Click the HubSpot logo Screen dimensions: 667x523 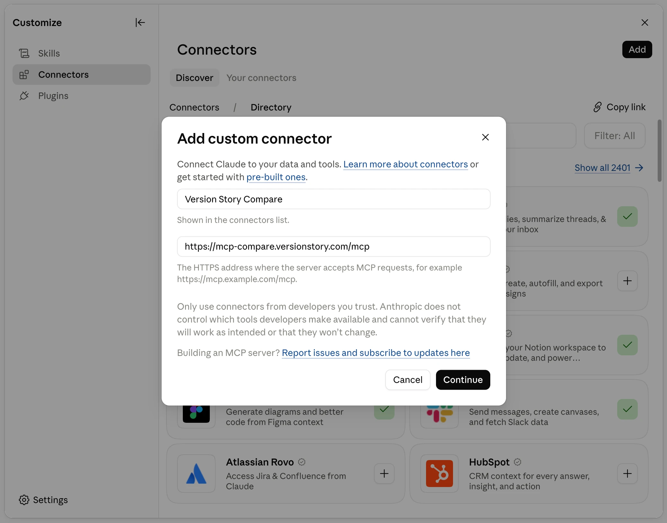[439, 474]
